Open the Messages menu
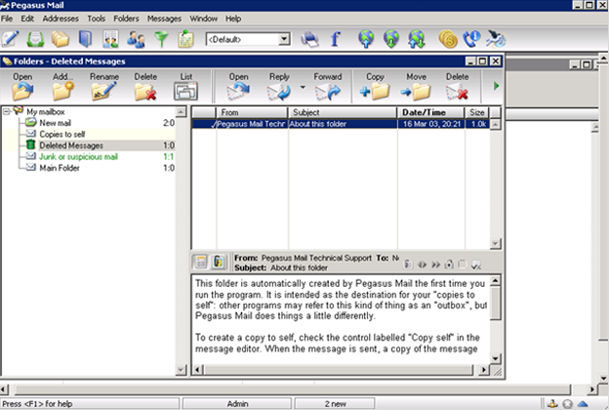 pos(164,19)
